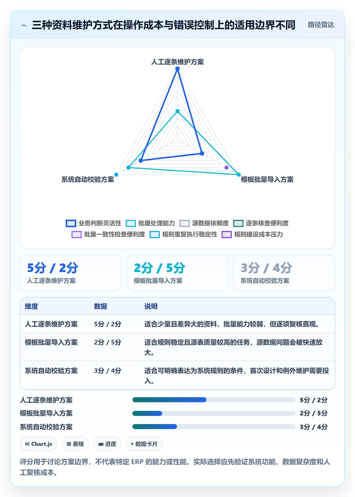Click the description starting 适合可明确表达为系统规则
The image size is (355, 497).
(237, 376)
